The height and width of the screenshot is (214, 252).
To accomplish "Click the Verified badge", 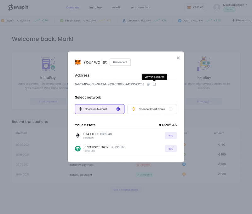I will pyautogui.click(x=229, y=9).
